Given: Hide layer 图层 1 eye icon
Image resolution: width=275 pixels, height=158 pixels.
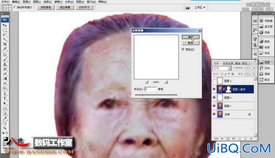Looking at the screenshot, I should click(x=214, y=106).
